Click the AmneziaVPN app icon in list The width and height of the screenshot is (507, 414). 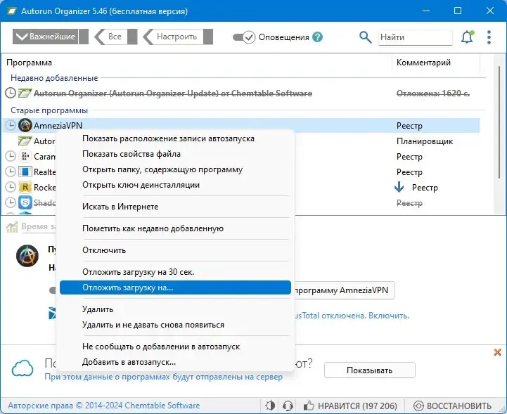25,125
